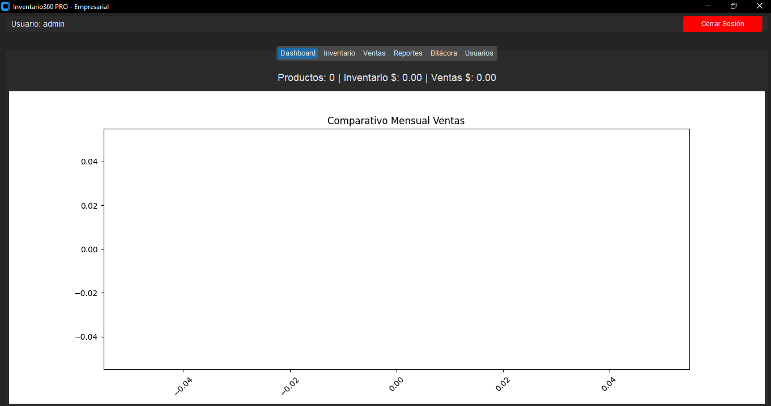Click the window title text Inventario360 PRO - Empresarial

click(61, 7)
